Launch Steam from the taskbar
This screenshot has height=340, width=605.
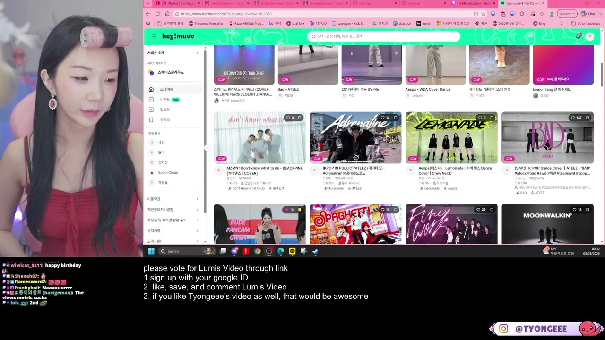pos(315,251)
